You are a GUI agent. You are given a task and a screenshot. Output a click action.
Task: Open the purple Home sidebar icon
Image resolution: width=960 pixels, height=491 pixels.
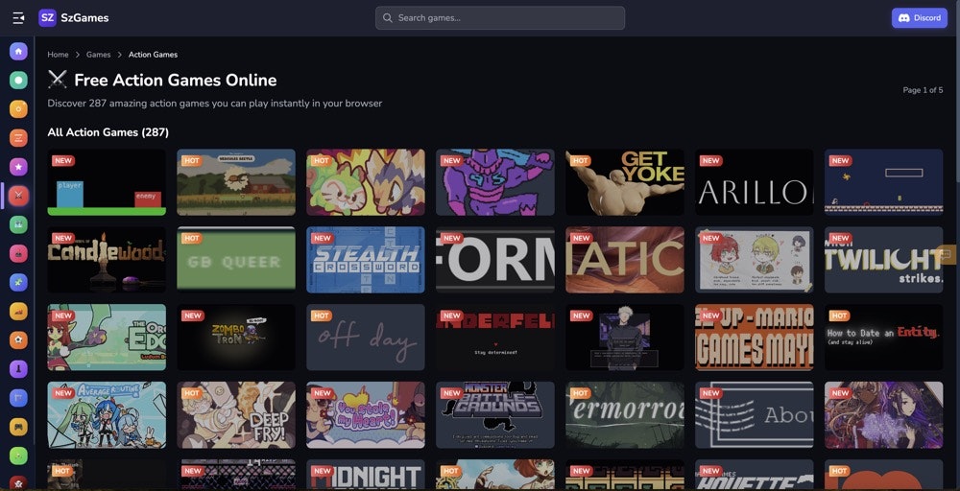point(18,51)
